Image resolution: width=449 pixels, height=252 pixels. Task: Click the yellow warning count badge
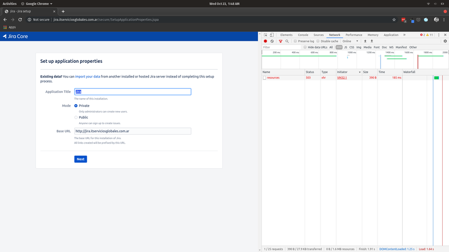430,35
